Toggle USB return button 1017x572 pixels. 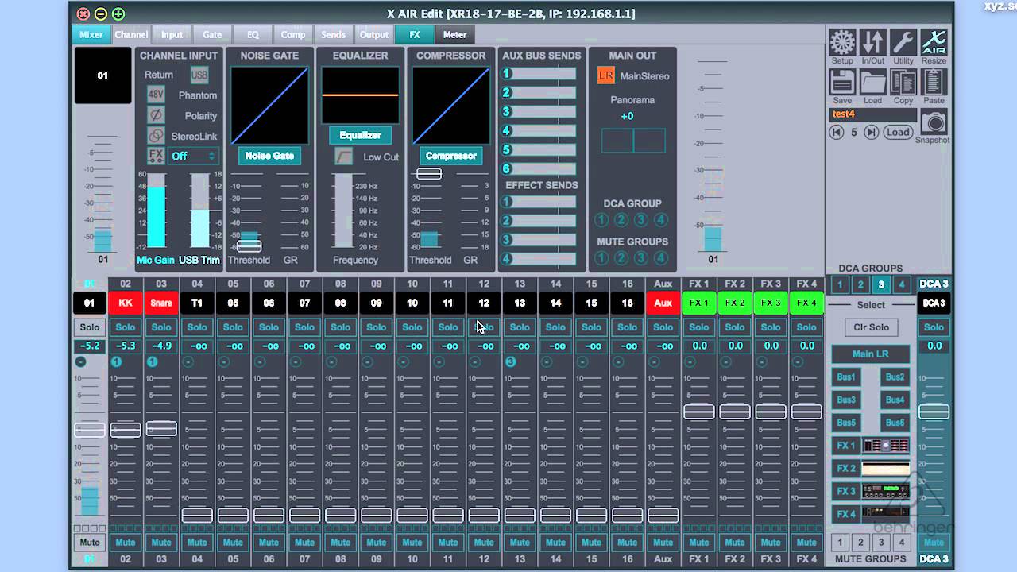click(199, 75)
